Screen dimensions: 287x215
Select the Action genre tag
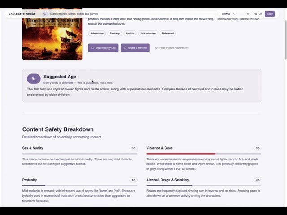coord(130,34)
